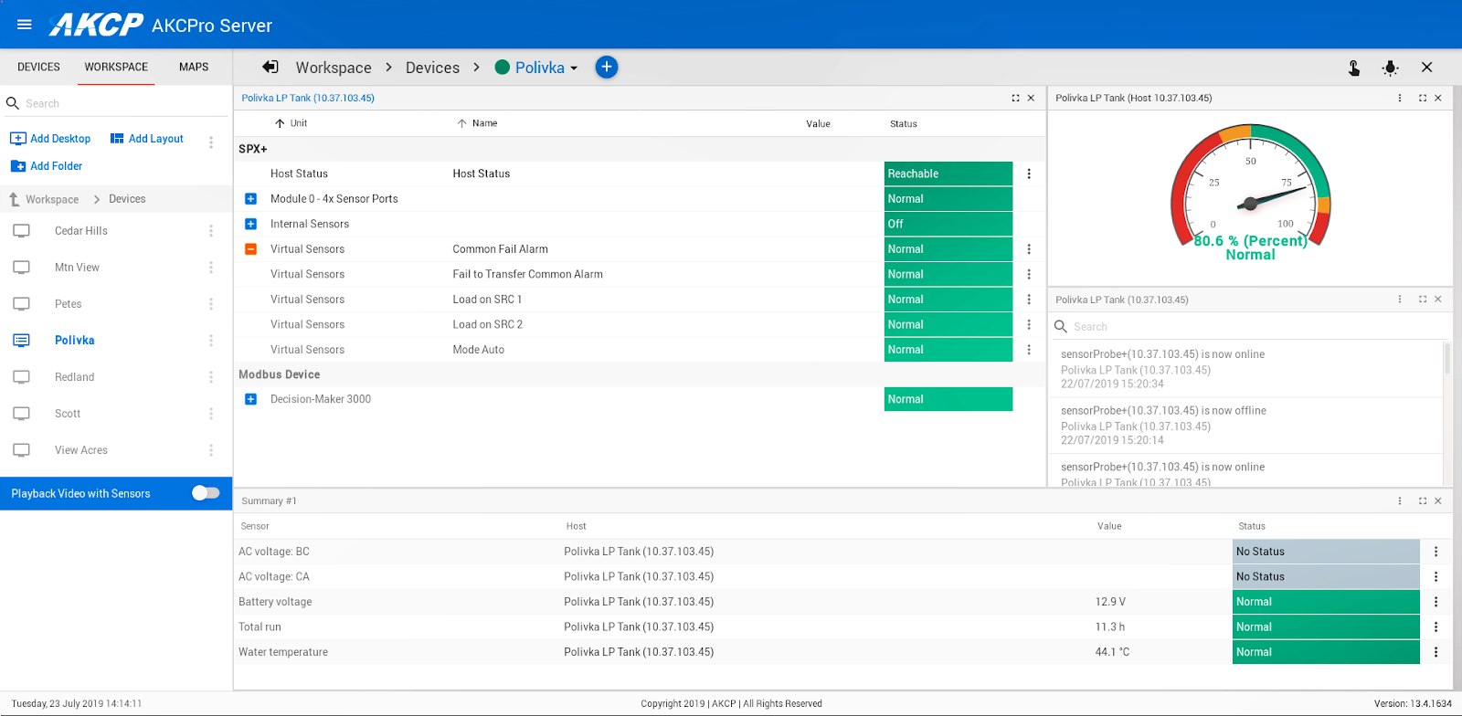The width and height of the screenshot is (1462, 716).
Task: Toggle the dark mode brightness icon
Action: [1390, 68]
